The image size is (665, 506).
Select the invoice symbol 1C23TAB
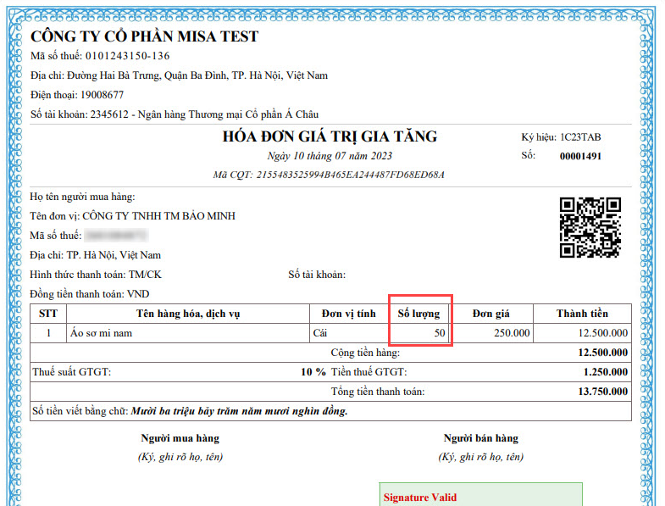[x=580, y=137]
